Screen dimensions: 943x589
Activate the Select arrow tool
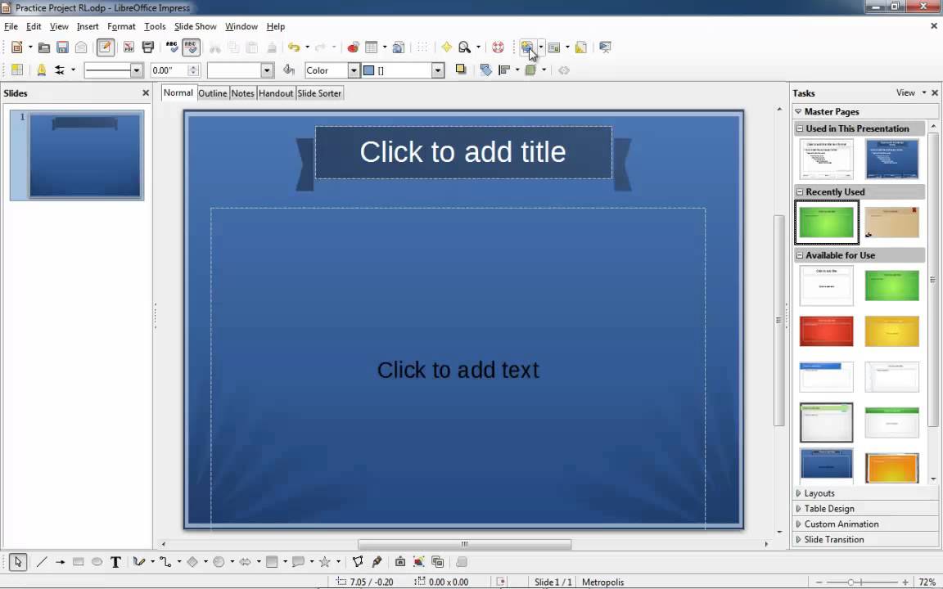pos(17,562)
